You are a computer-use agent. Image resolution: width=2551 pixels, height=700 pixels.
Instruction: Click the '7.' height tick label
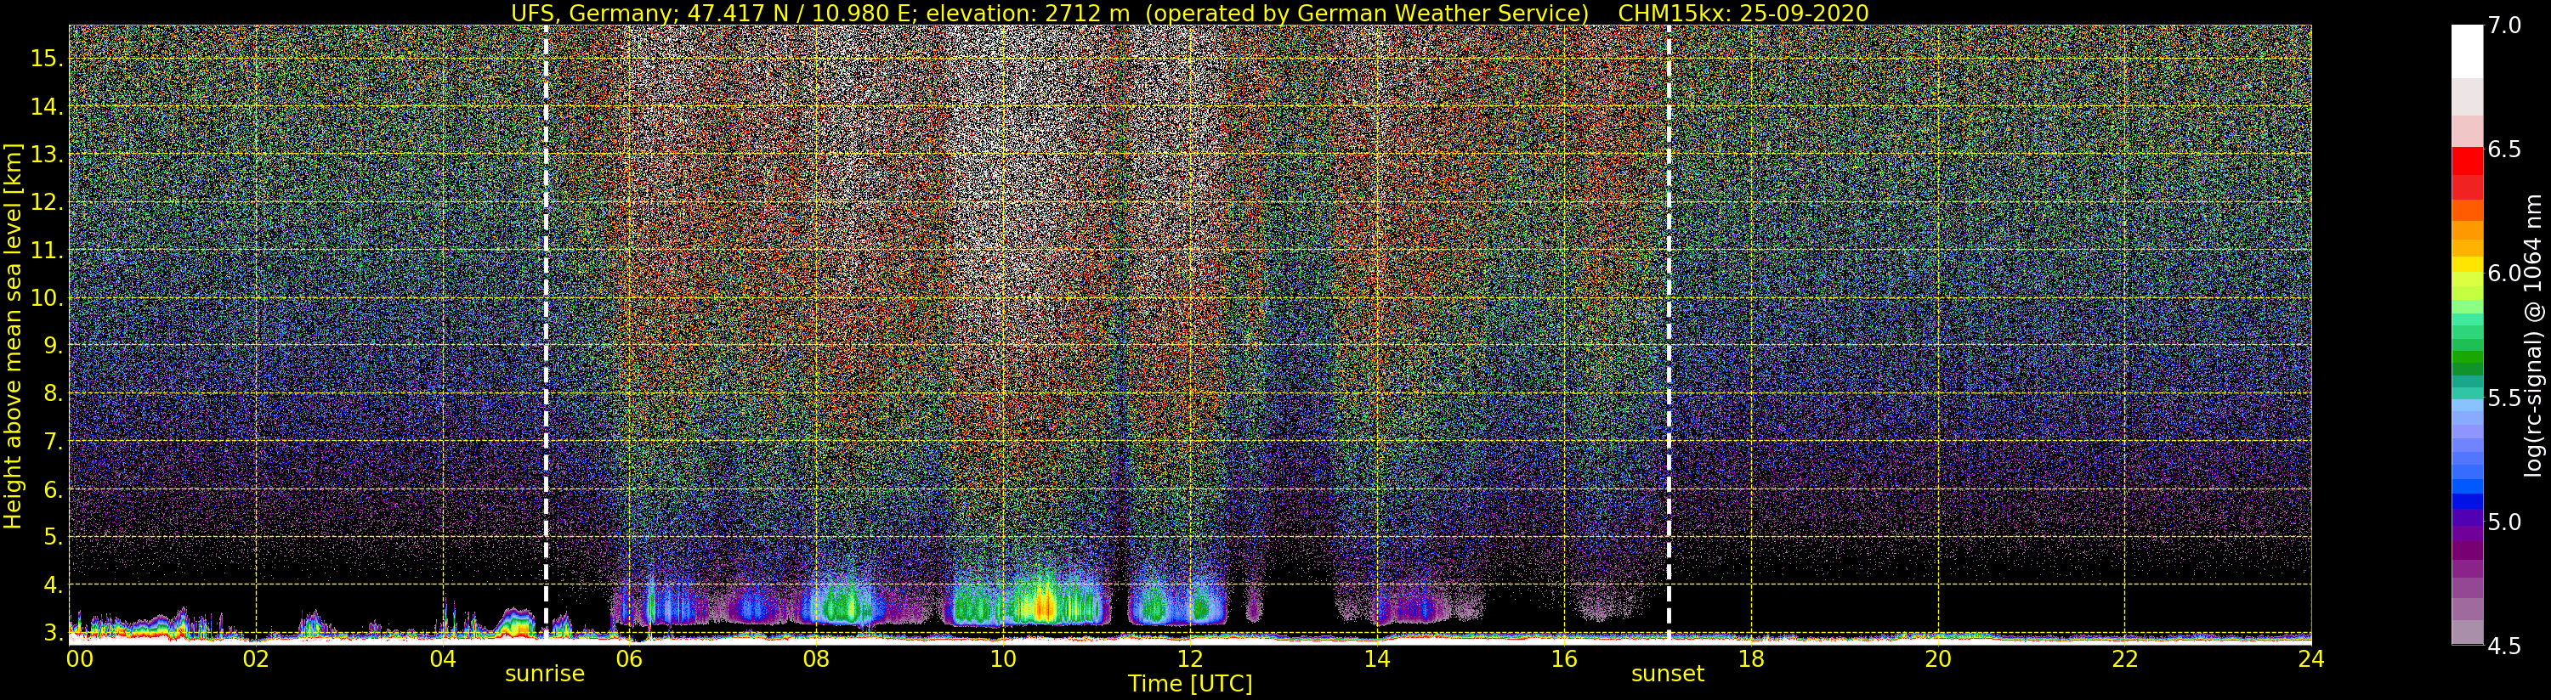(53, 442)
